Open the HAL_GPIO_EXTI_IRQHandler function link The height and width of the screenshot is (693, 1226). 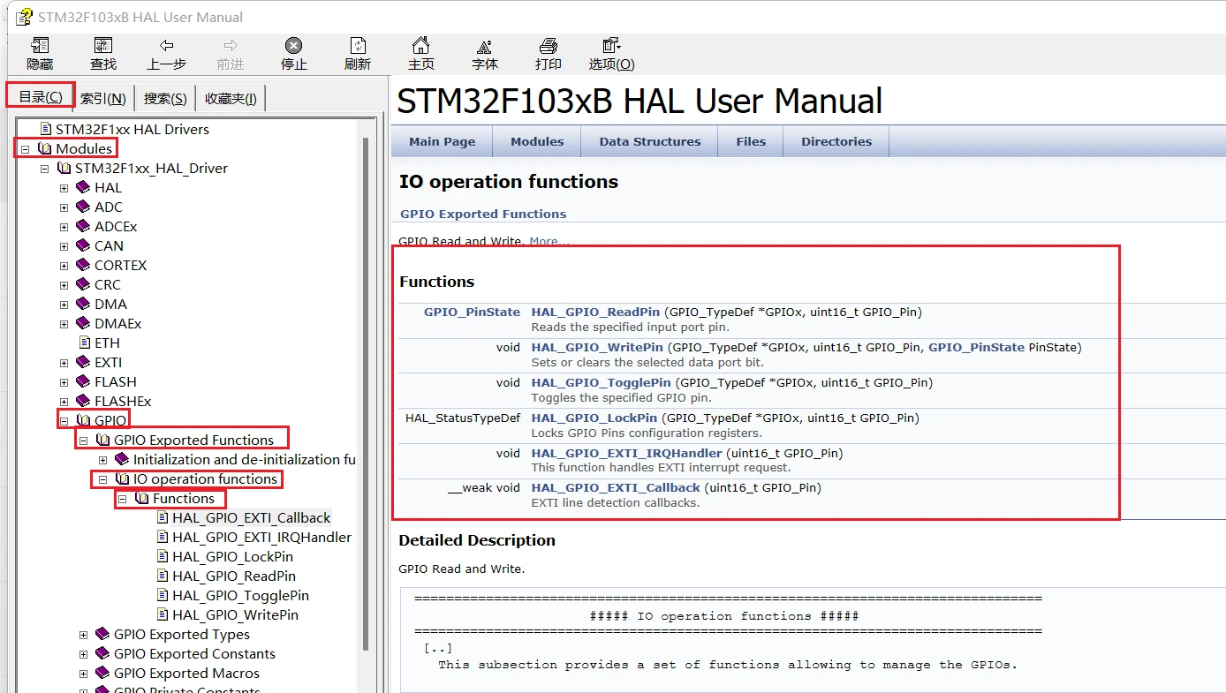coord(626,453)
